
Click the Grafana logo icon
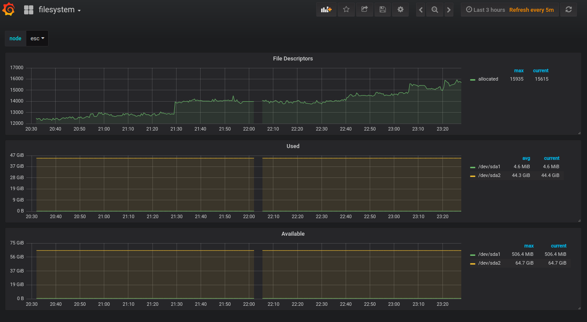9,10
